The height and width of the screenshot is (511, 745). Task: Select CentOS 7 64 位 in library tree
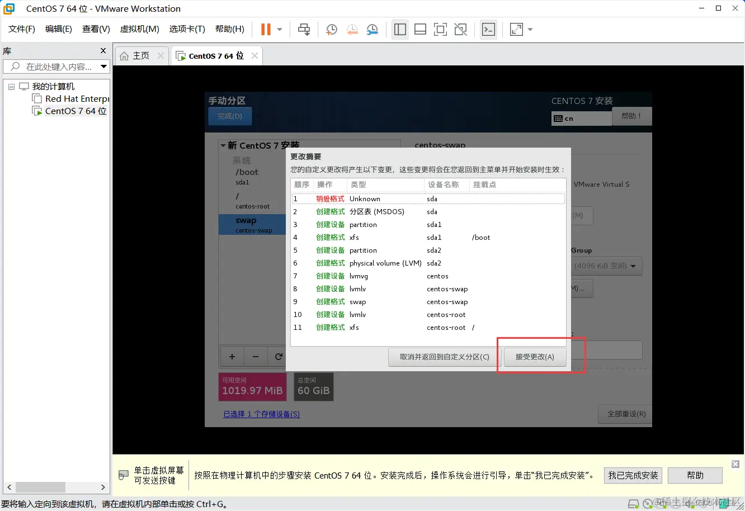[x=76, y=111]
